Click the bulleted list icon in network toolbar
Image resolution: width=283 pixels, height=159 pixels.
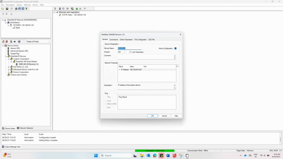tap(68, 9)
